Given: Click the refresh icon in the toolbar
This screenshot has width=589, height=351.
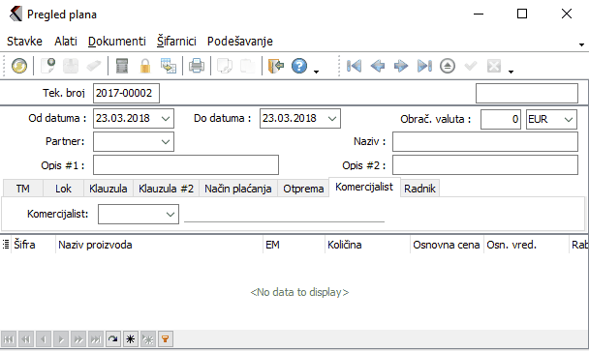Looking at the screenshot, I should click(18, 66).
